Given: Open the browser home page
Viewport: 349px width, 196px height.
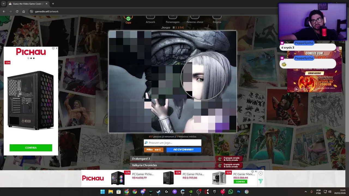Looking at the screenshot, I should click(x=23, y=11).
